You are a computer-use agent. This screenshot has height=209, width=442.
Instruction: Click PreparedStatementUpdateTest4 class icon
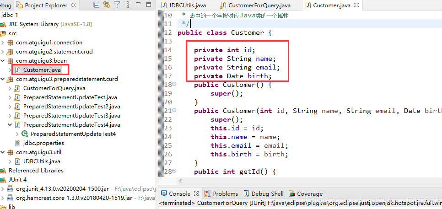coord(25,134)
